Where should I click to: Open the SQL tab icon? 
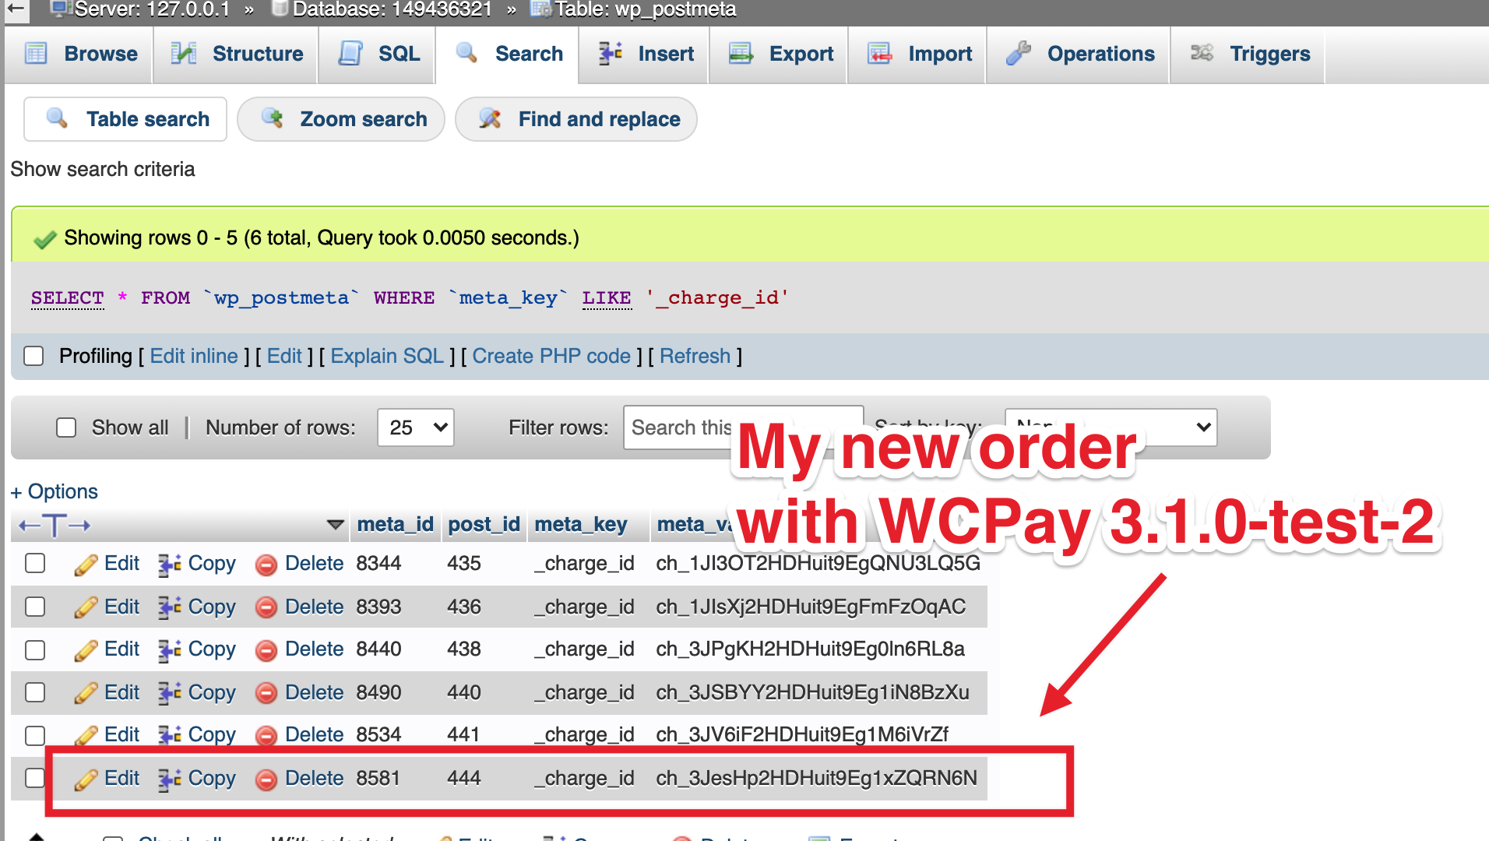click(351, 54)
